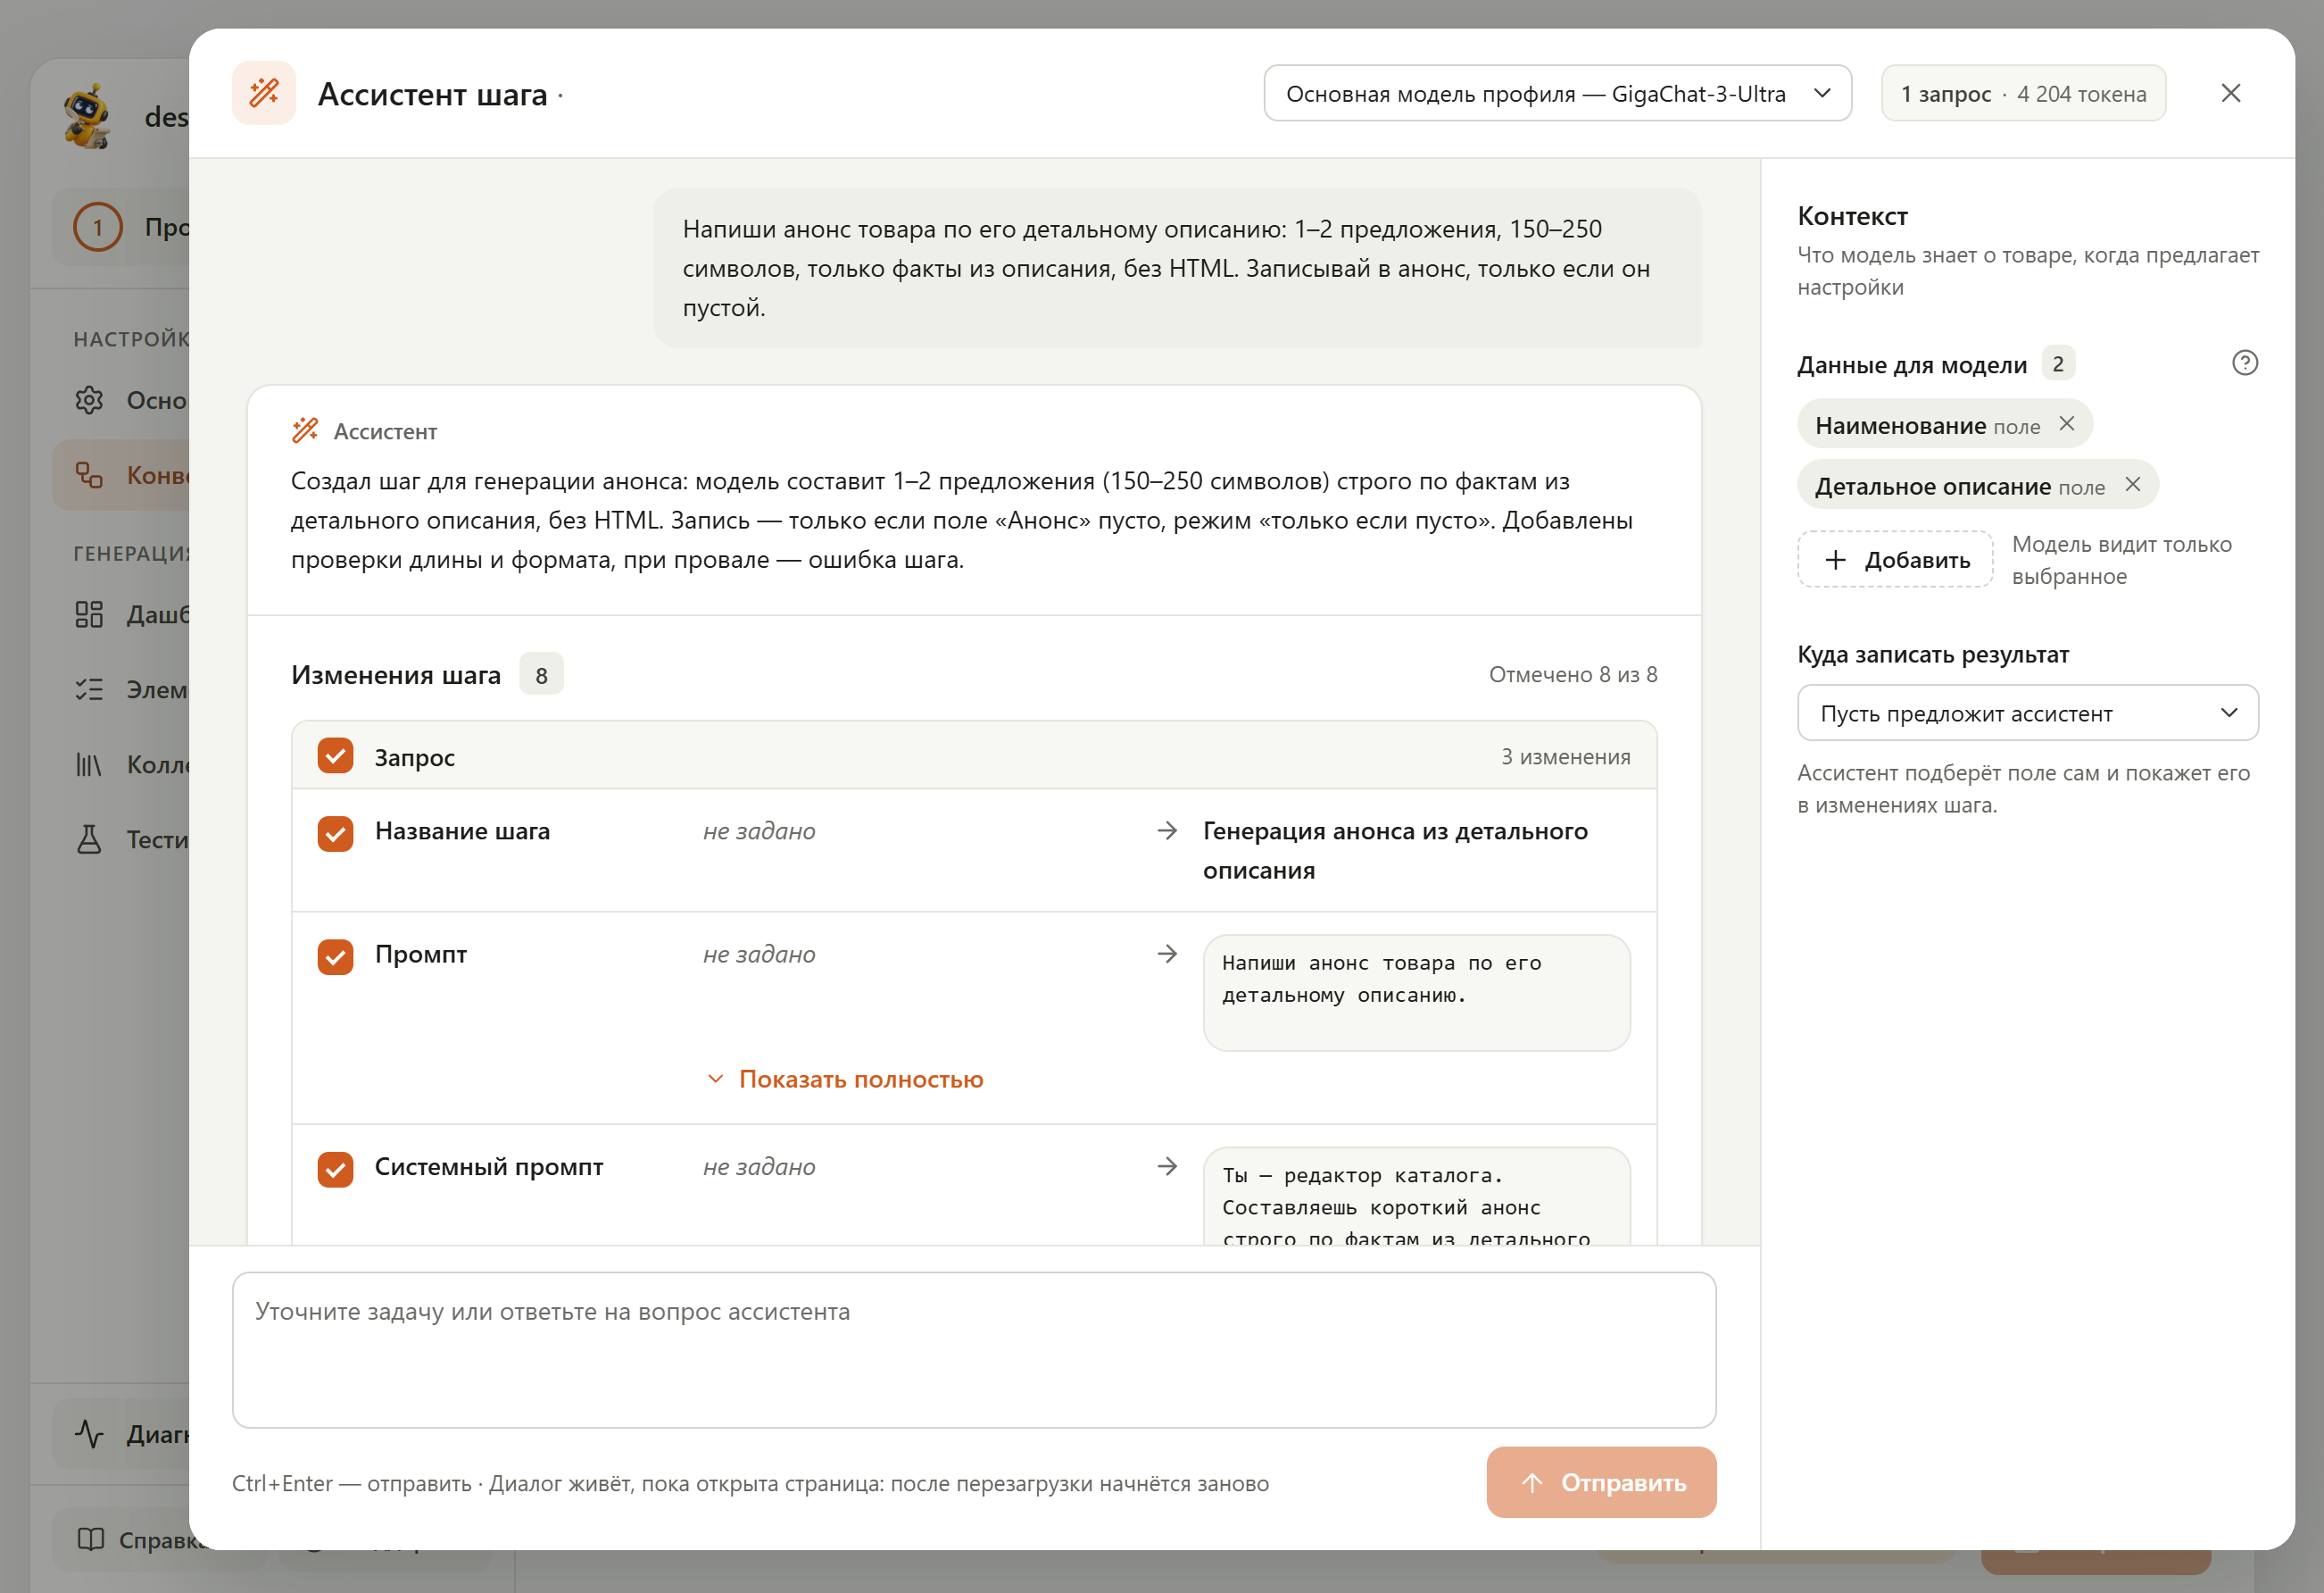Click the library icon next to Колл
The image size is (2324, 1593).
pyautogui.click(x=89, y=764)
